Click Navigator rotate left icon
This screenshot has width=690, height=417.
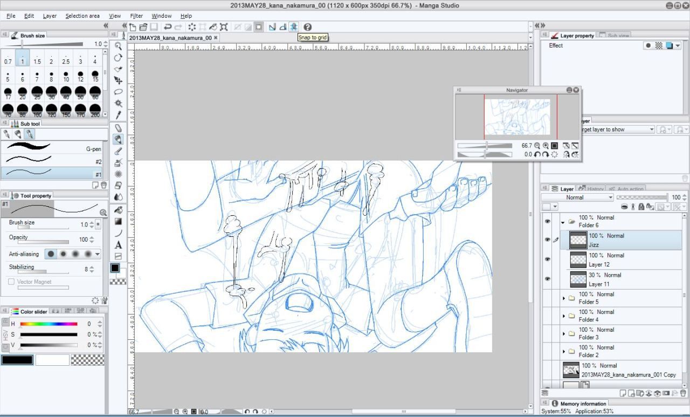[537, 154]
